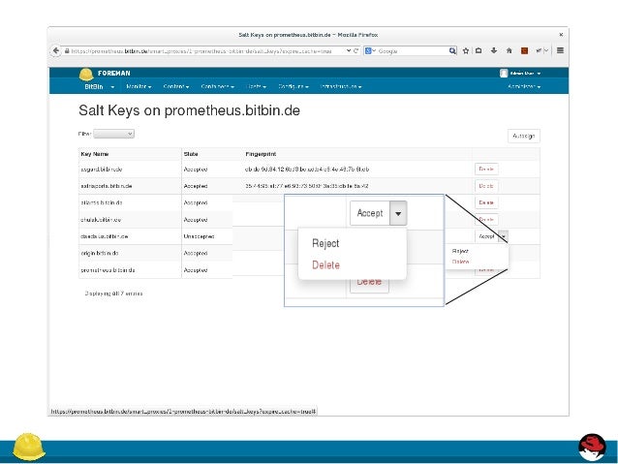This screenshot has height=464, width=618.
Task: Select the asgard.bitbin.de key name
Action: point(102,170)
